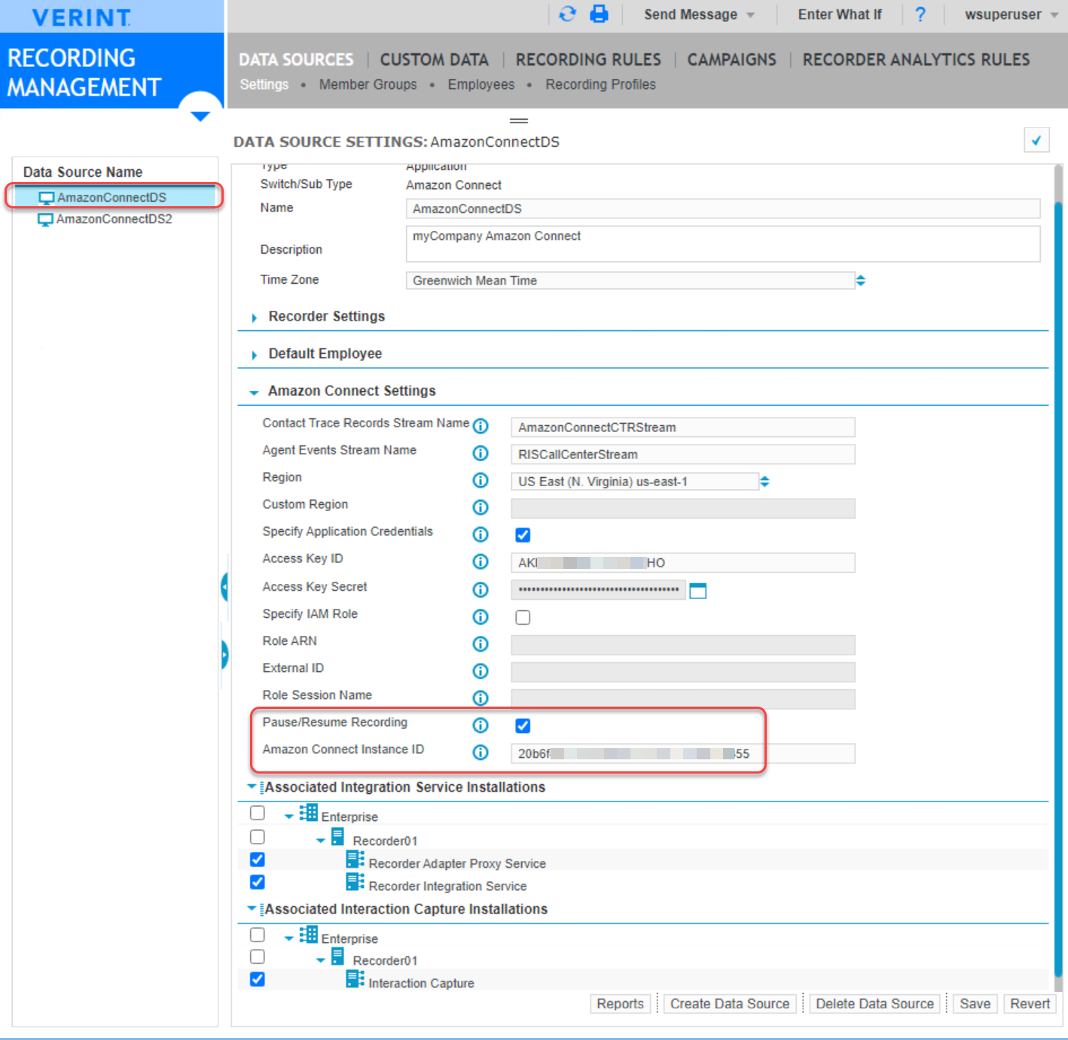Screen dimensions: 1068x1040
Task: Click Enter What If link
Action: tap(840, 14)
